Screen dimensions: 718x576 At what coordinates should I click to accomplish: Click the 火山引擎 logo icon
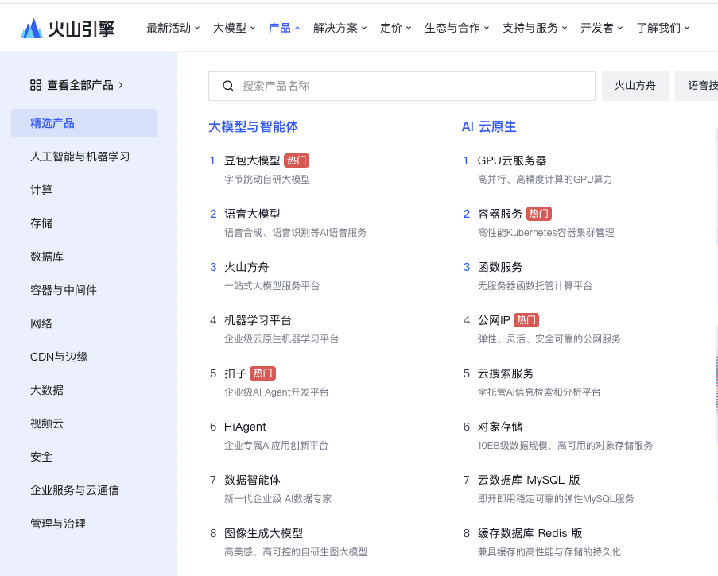[32, 29]
